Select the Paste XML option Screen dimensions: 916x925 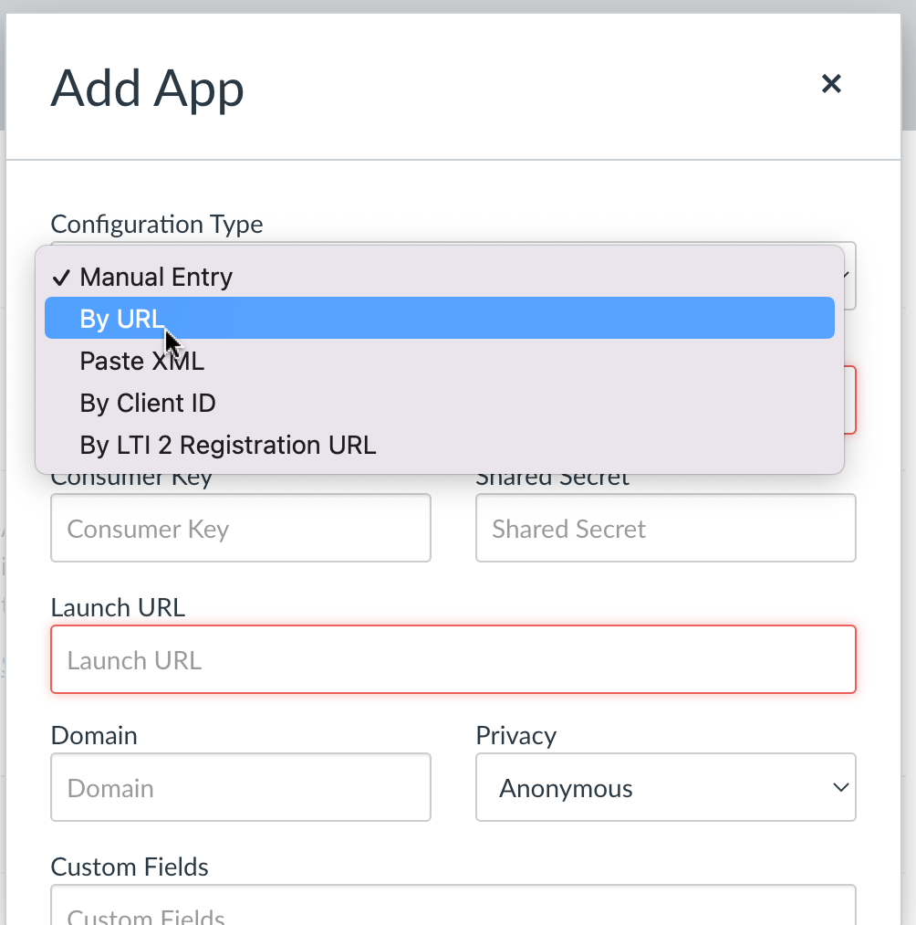click(142, 361)
